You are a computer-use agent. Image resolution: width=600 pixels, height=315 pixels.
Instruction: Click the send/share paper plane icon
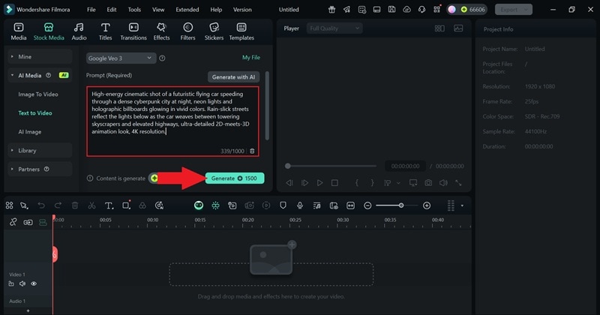pyautogui.click(x=346, y=10)
